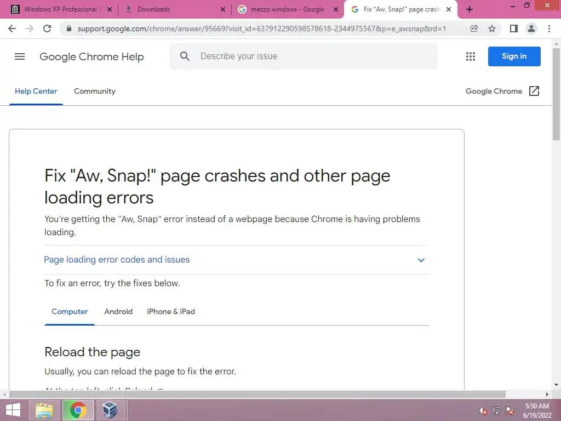Expand Page loading error codes and issues
The image size is (561, 421).
coord(236,260)
